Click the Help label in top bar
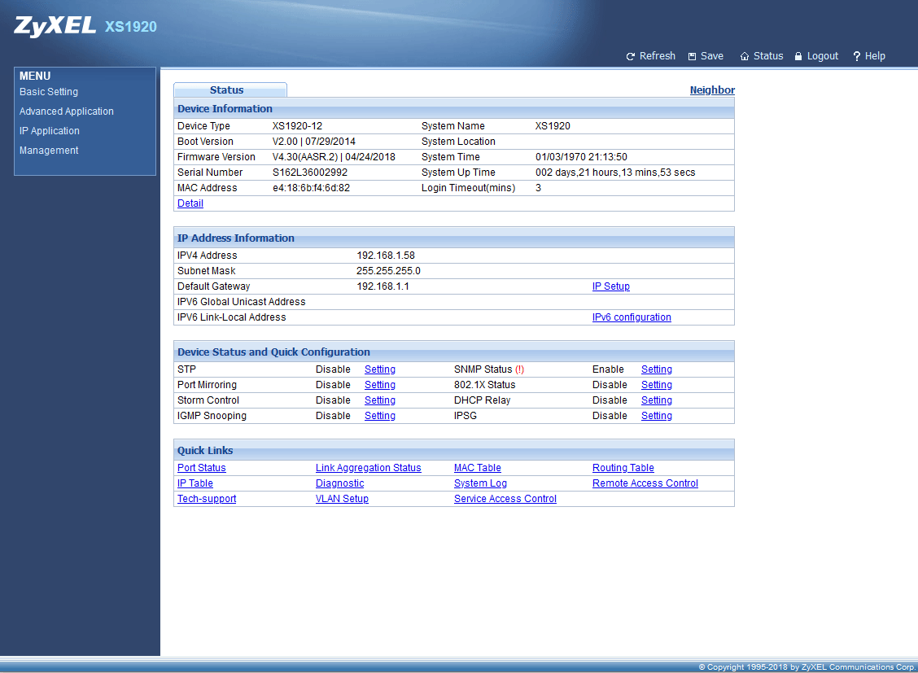This screenshot has width=918, height=673. pyautogui.click(x=875, y=56)
